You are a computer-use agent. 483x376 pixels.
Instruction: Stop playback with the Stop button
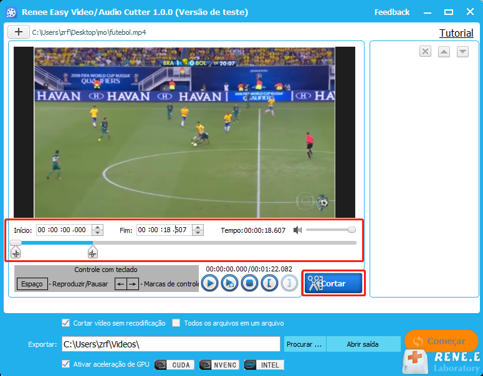click(249, 283)
